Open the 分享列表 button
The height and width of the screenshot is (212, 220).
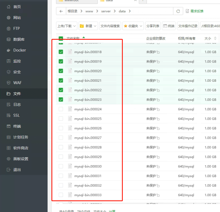tap(153, 26)
